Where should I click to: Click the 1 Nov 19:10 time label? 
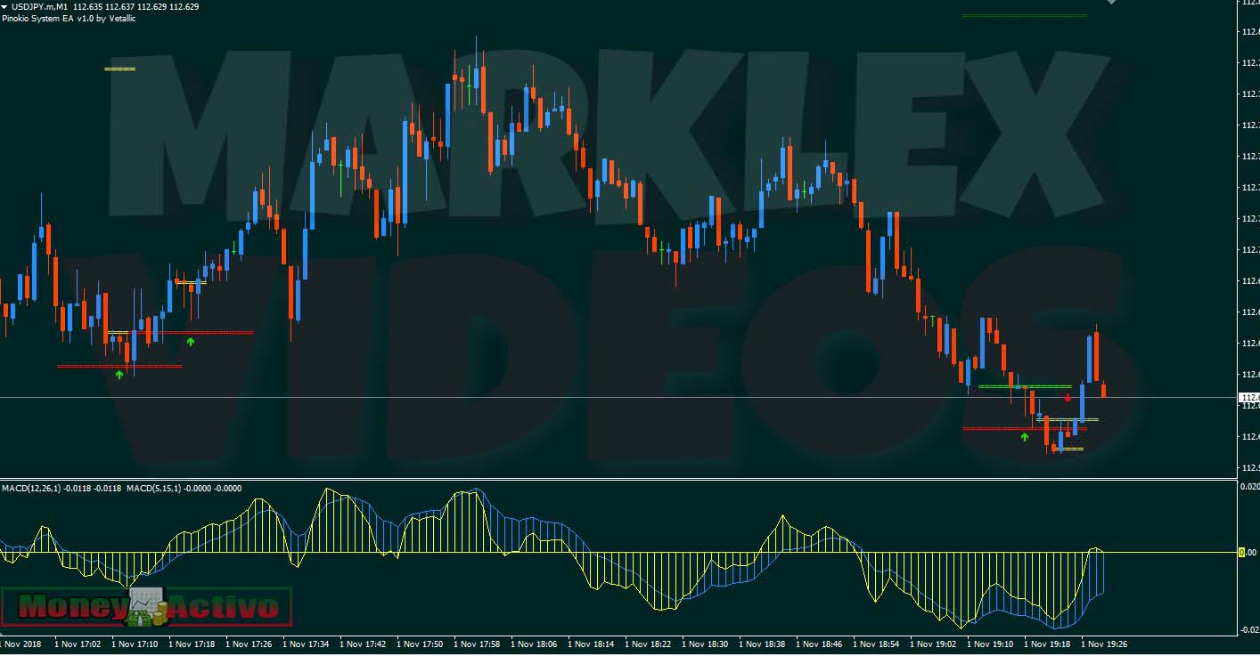(990, 644)
